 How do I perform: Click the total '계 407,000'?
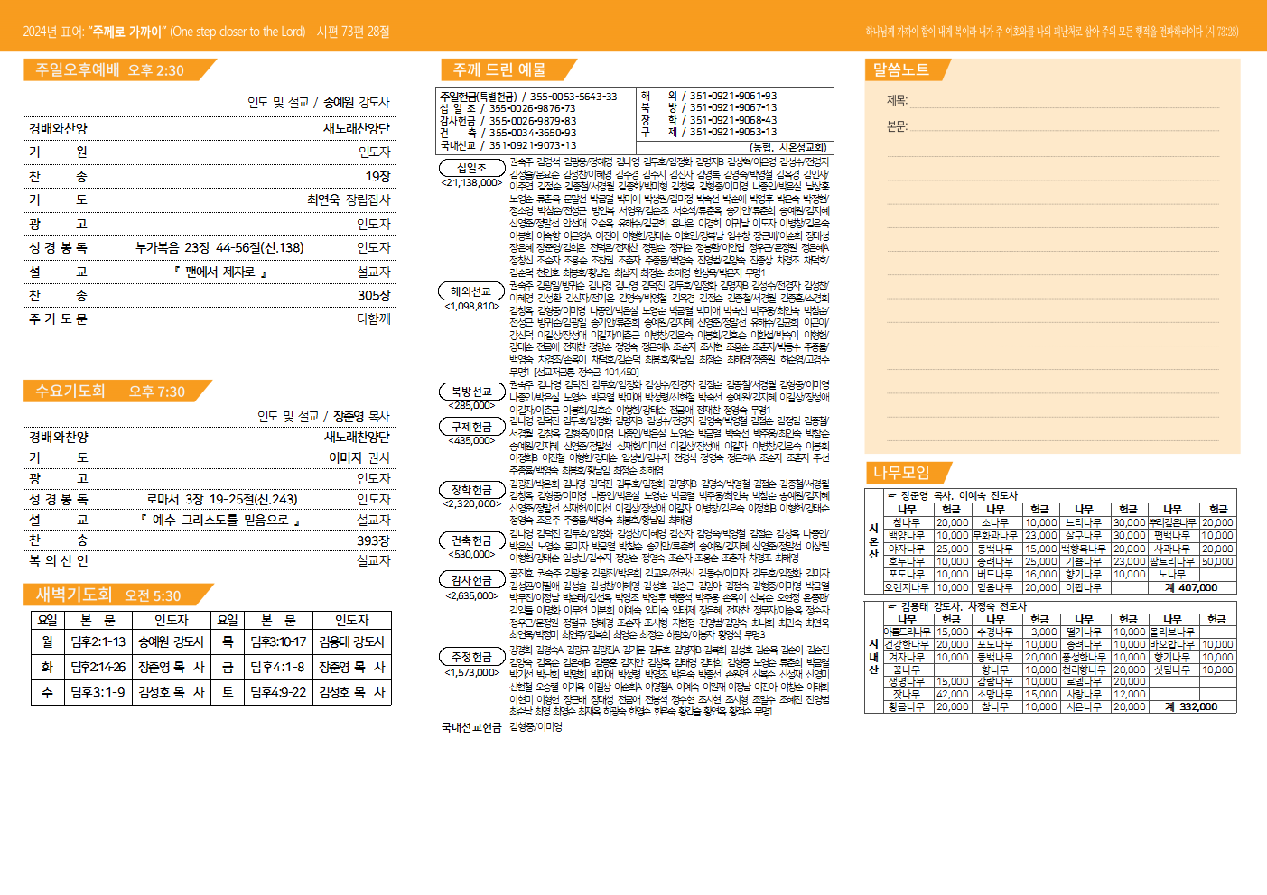click(1191, 587)
